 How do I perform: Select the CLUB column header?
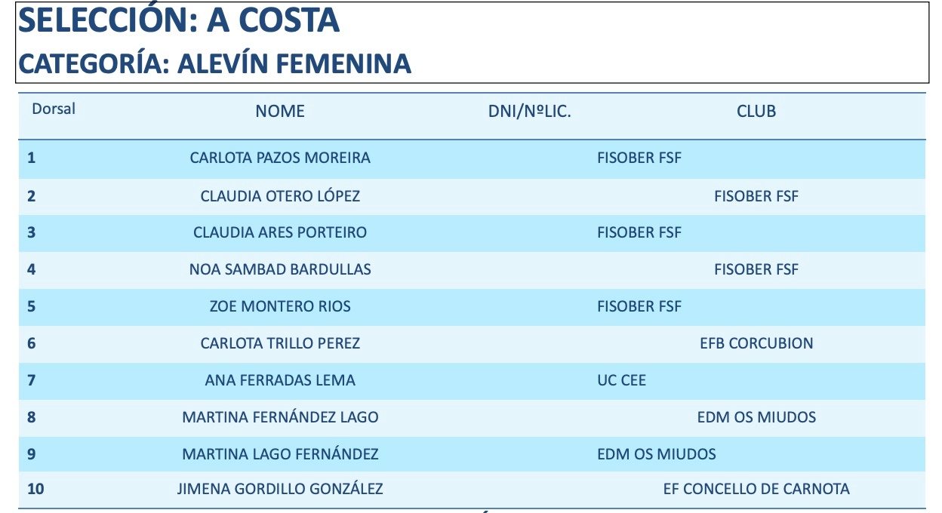coord(756,111)
